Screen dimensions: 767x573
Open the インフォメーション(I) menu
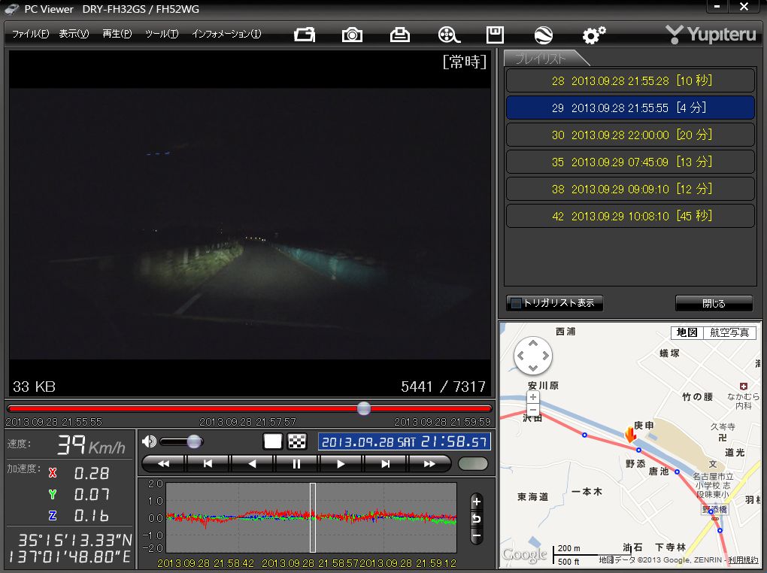click(226, 34)
